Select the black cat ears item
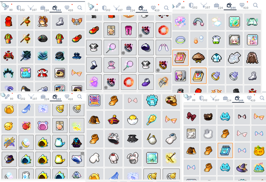Image resolution: width=266 pixels, height=182 pixels. click(242, 116)
